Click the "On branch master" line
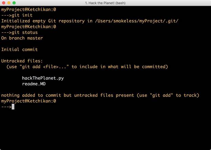 (22, 38)
